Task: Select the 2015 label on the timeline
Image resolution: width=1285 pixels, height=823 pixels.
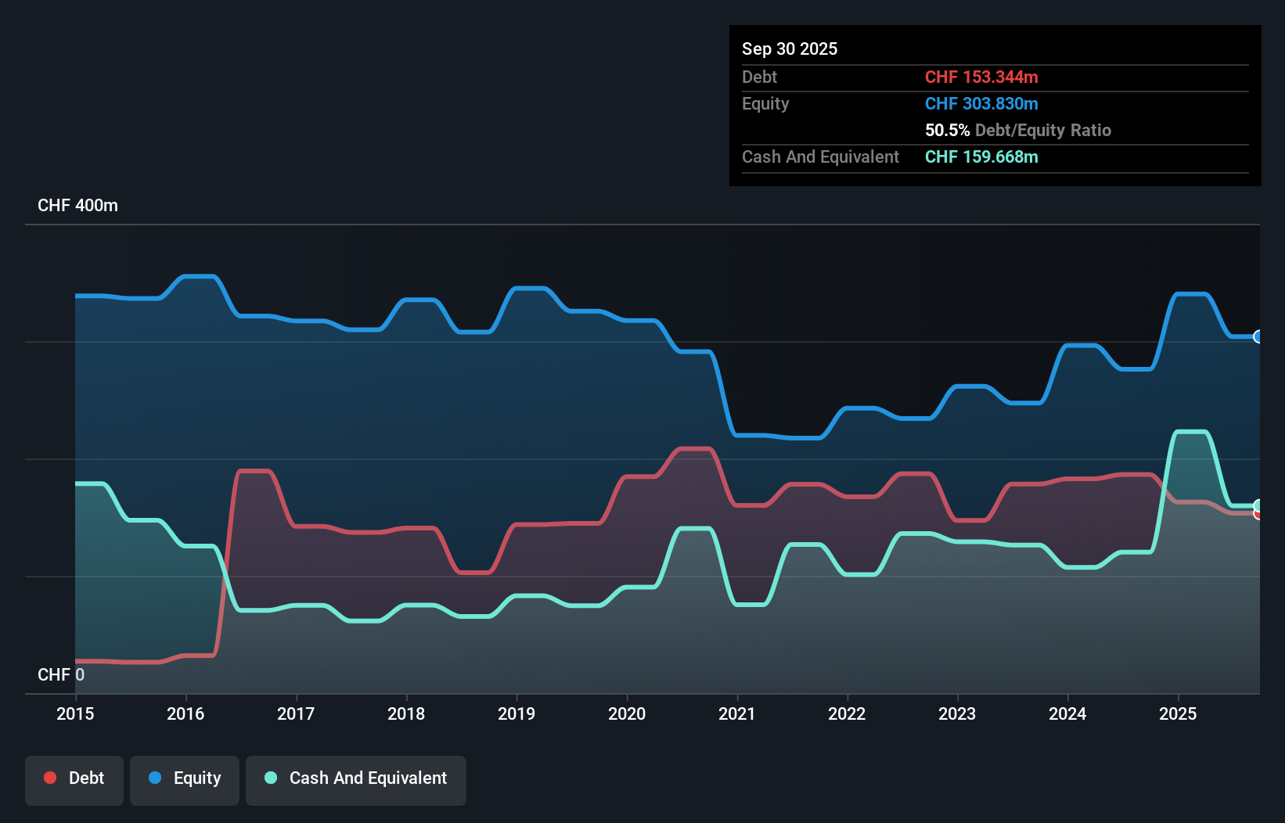Action: 74,713
